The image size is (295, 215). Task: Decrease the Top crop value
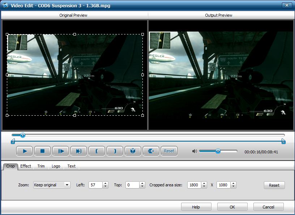coord(142,186)
